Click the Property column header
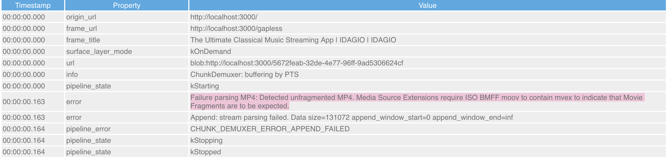The width and height of the screenshot is (668, 159). pos(126,5)
